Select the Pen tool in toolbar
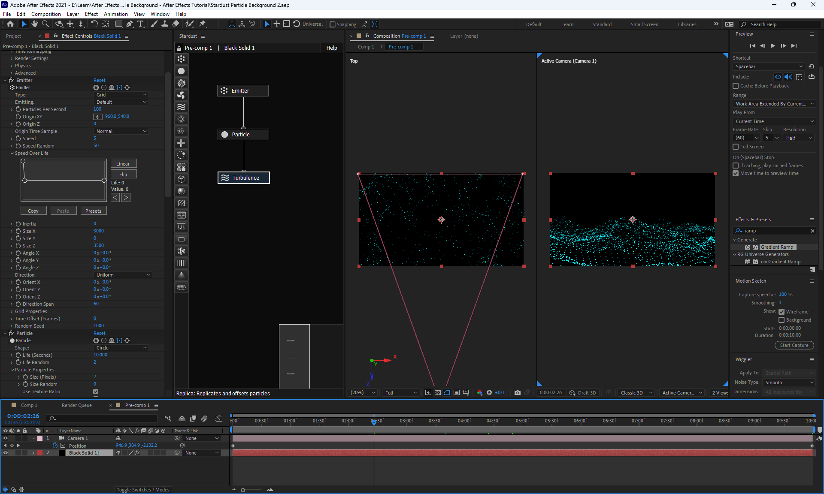The height and width of the screenshot is (494, 824). (130, 24)
